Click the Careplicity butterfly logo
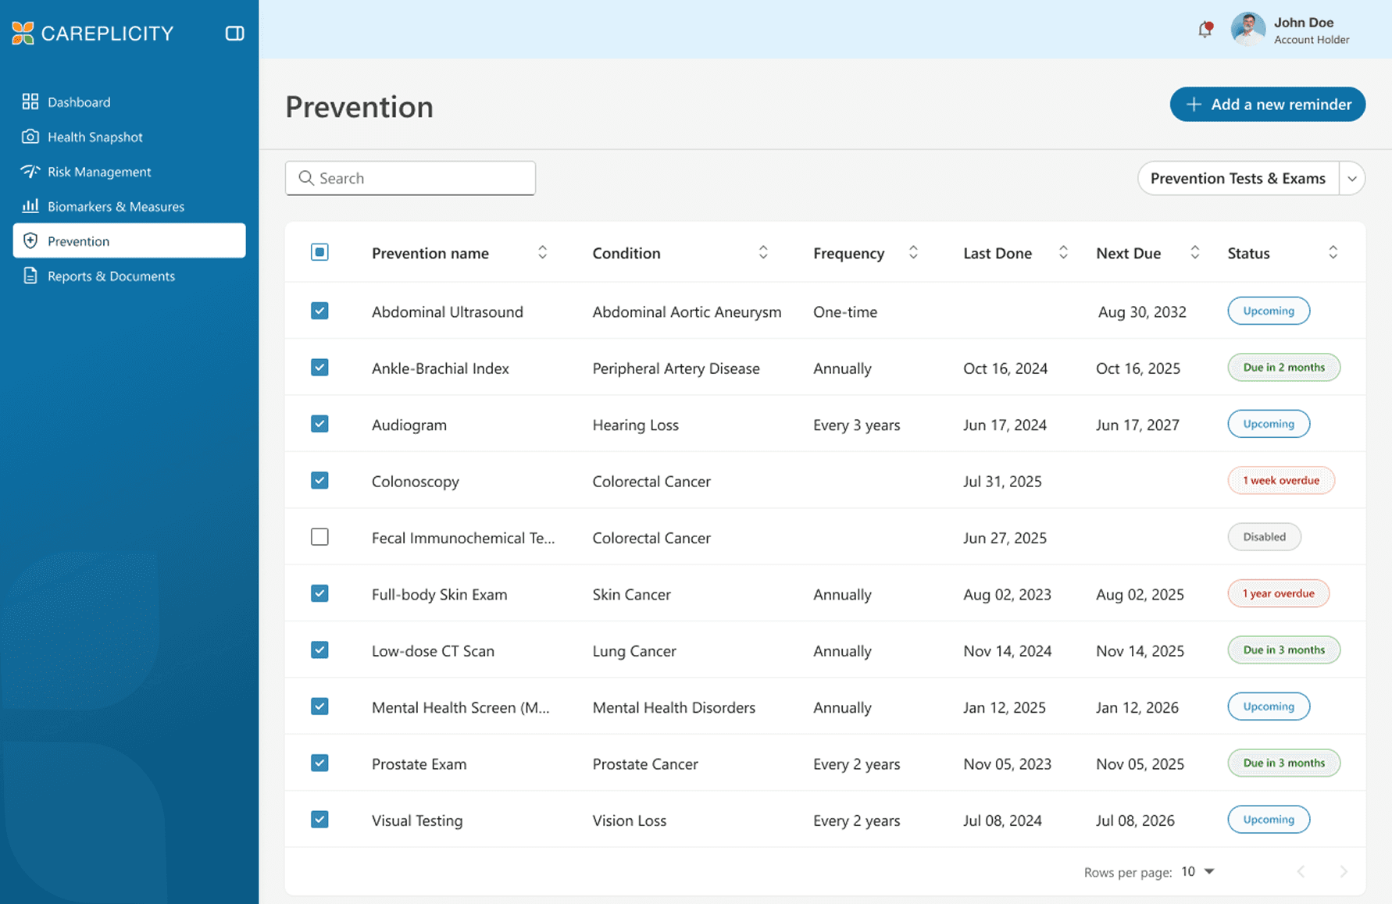1392x904 pixels. pyautogui.click(x=23, y=33)
